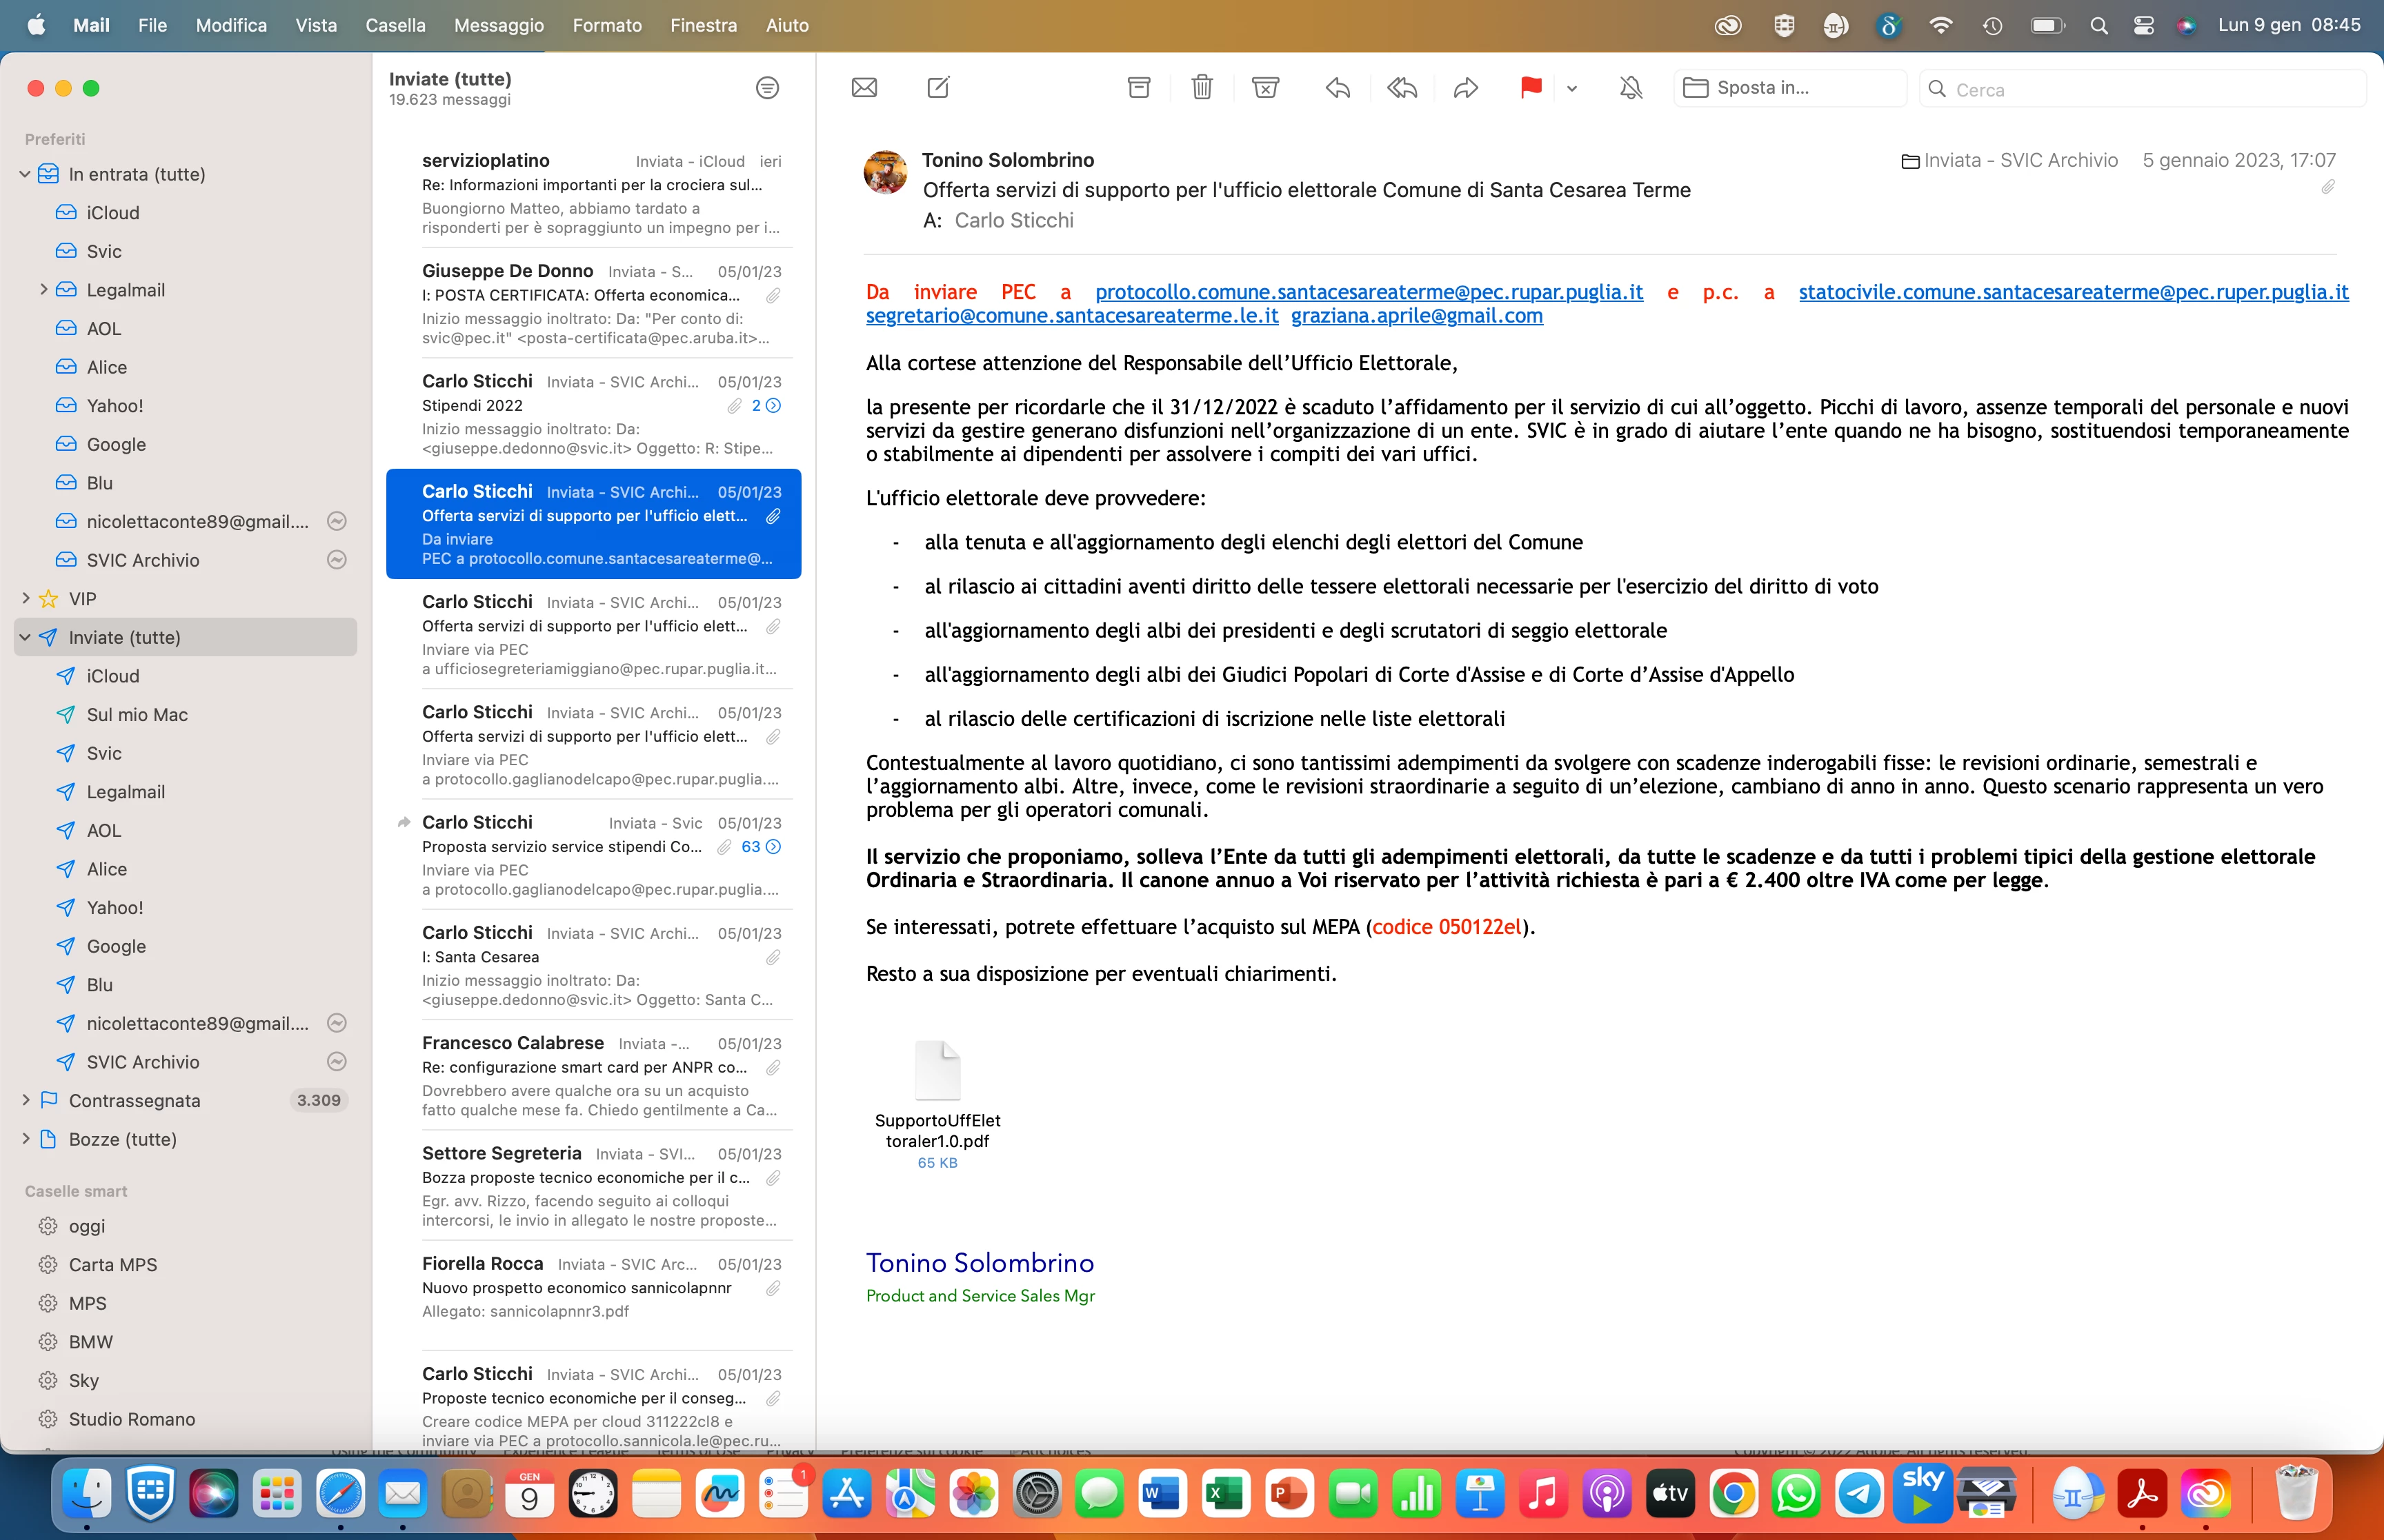Click the Get Mail envelope icon
The height and width of the screenshot is (1540, 2384).
pos(864,88)
